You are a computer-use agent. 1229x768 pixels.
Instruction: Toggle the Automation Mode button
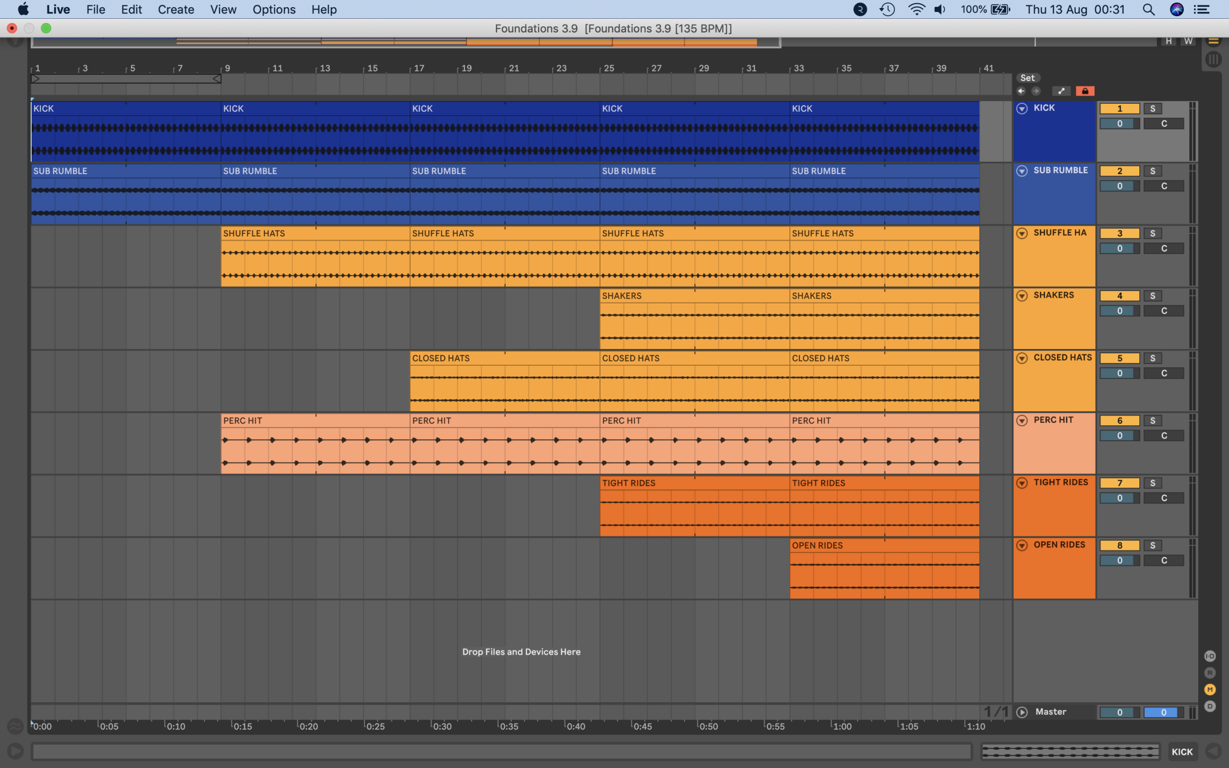click(1061, 91)
